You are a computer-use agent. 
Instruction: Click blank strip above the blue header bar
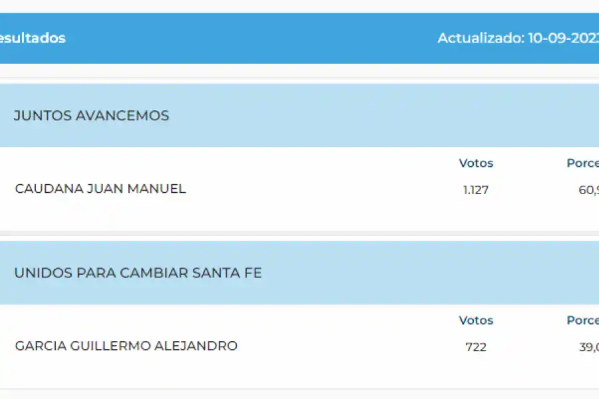coord(299,6)
